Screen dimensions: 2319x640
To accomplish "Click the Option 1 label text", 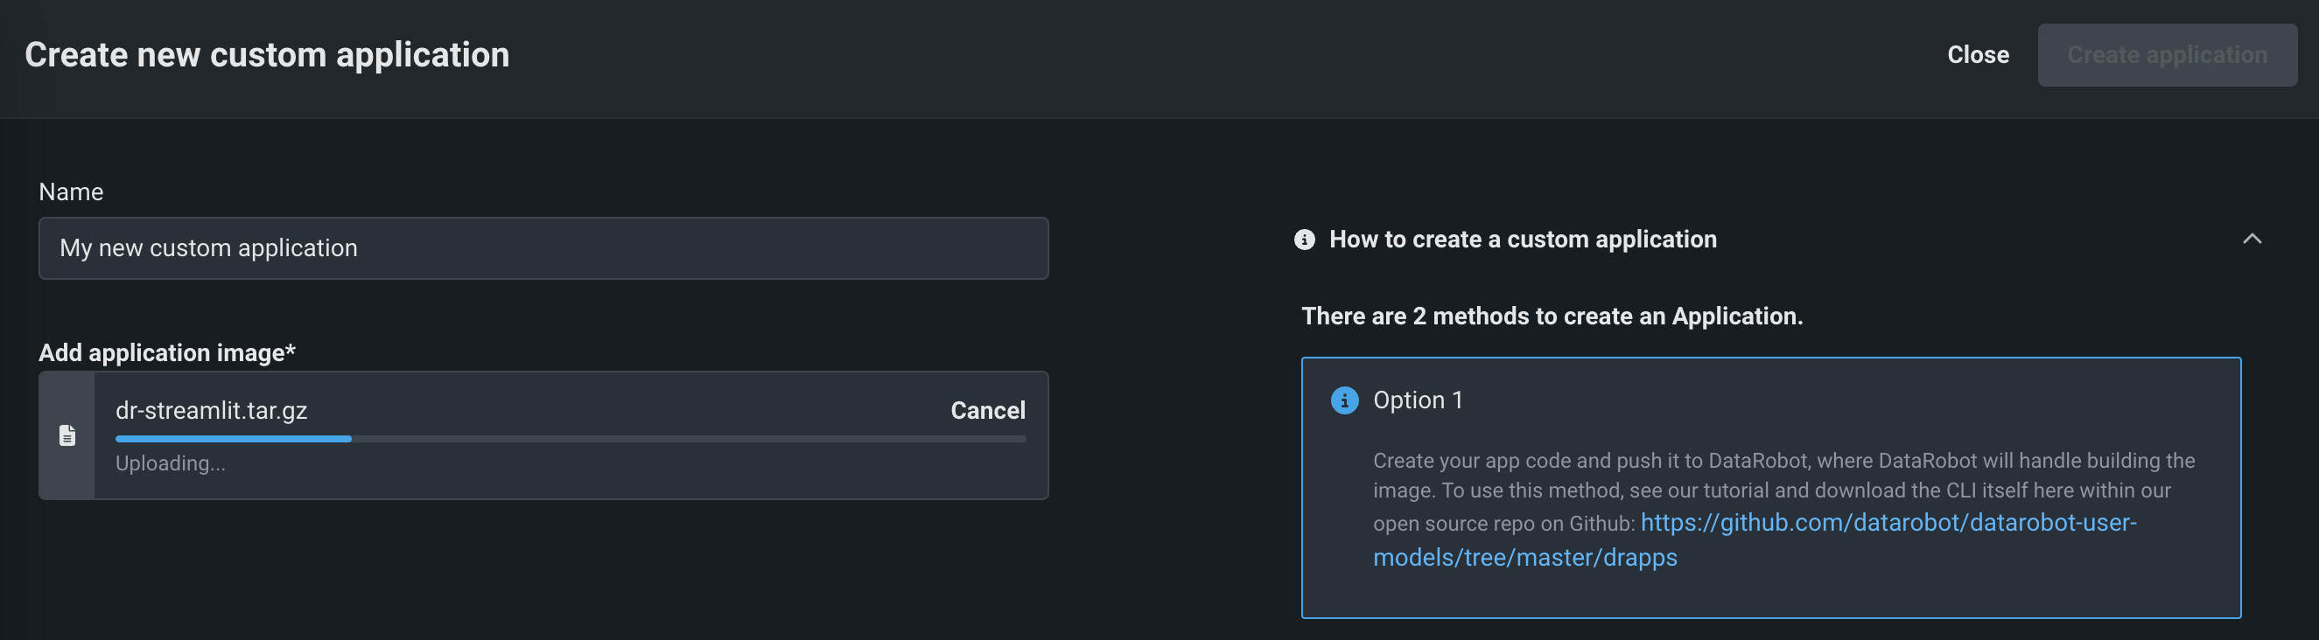I will 1417,400.
